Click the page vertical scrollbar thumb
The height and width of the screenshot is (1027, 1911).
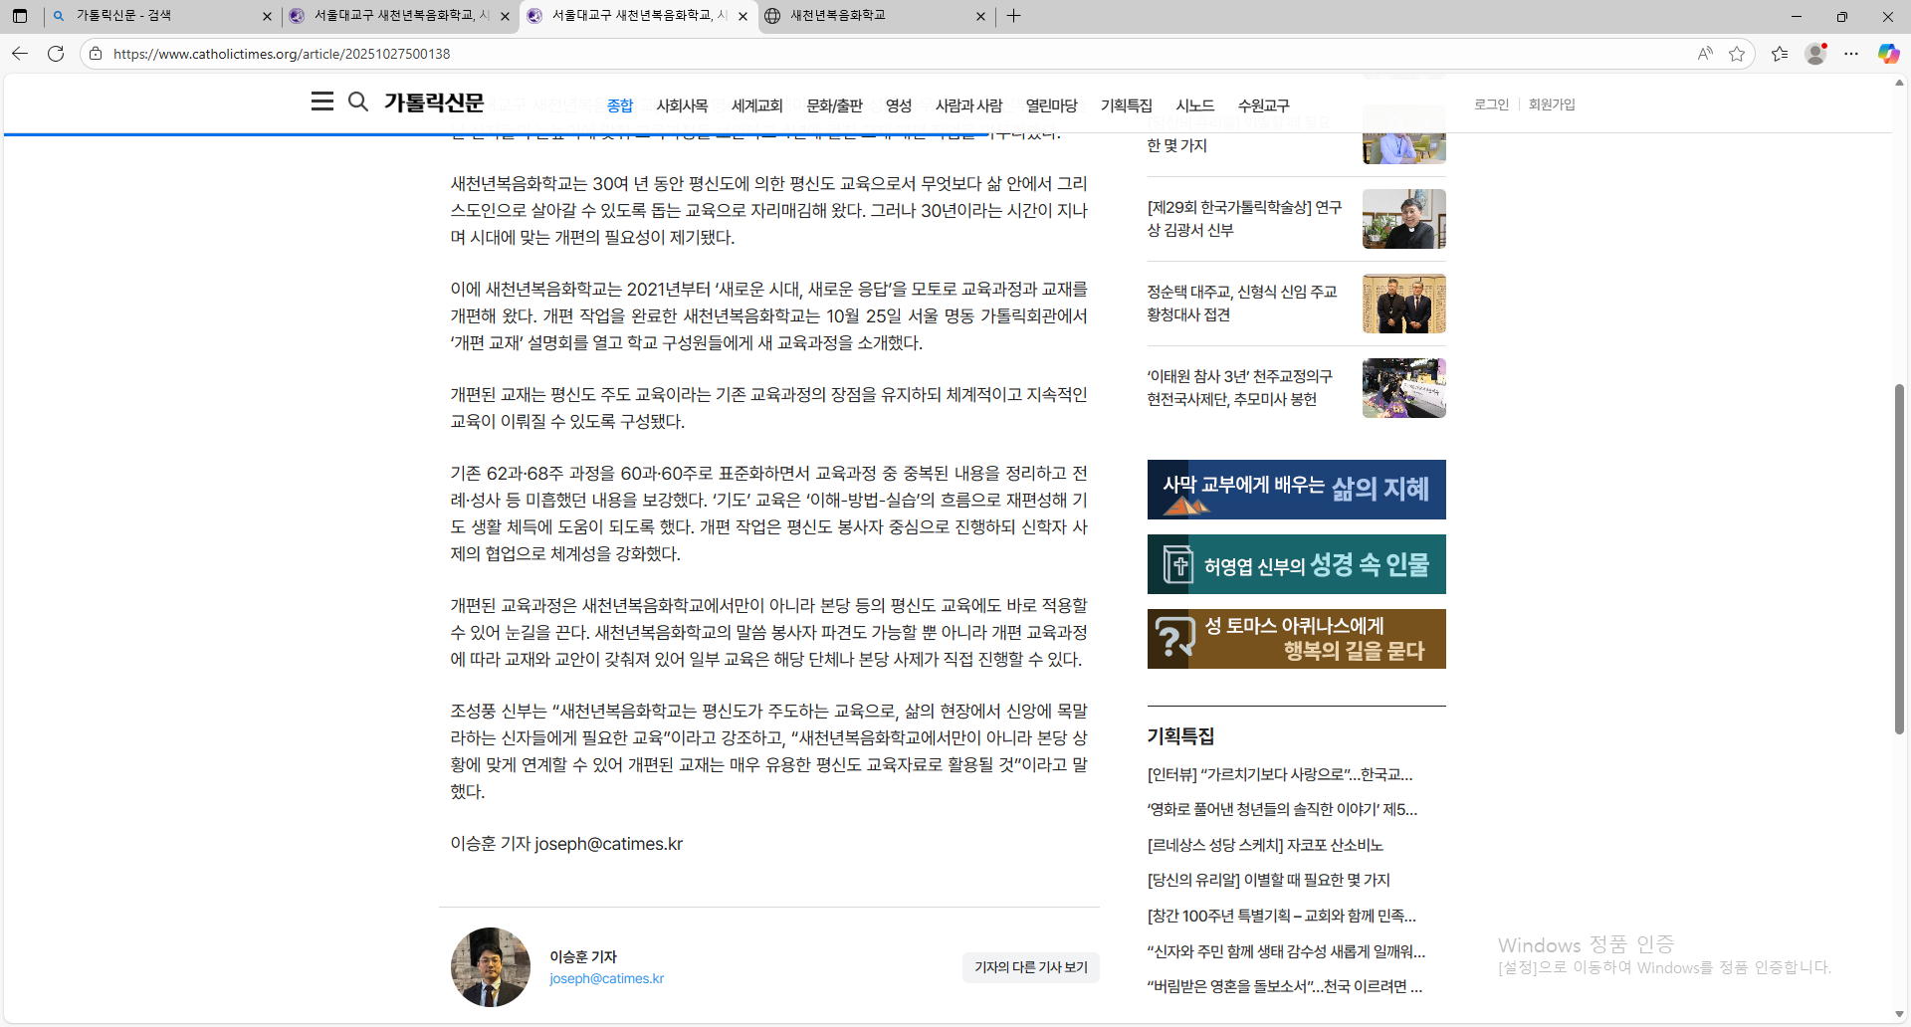(x=1899, y=559)
